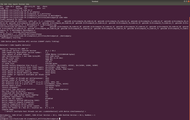The image size is (190, 120).
Task: Click the 'Texture alignment' line
Action: [28, 87]
